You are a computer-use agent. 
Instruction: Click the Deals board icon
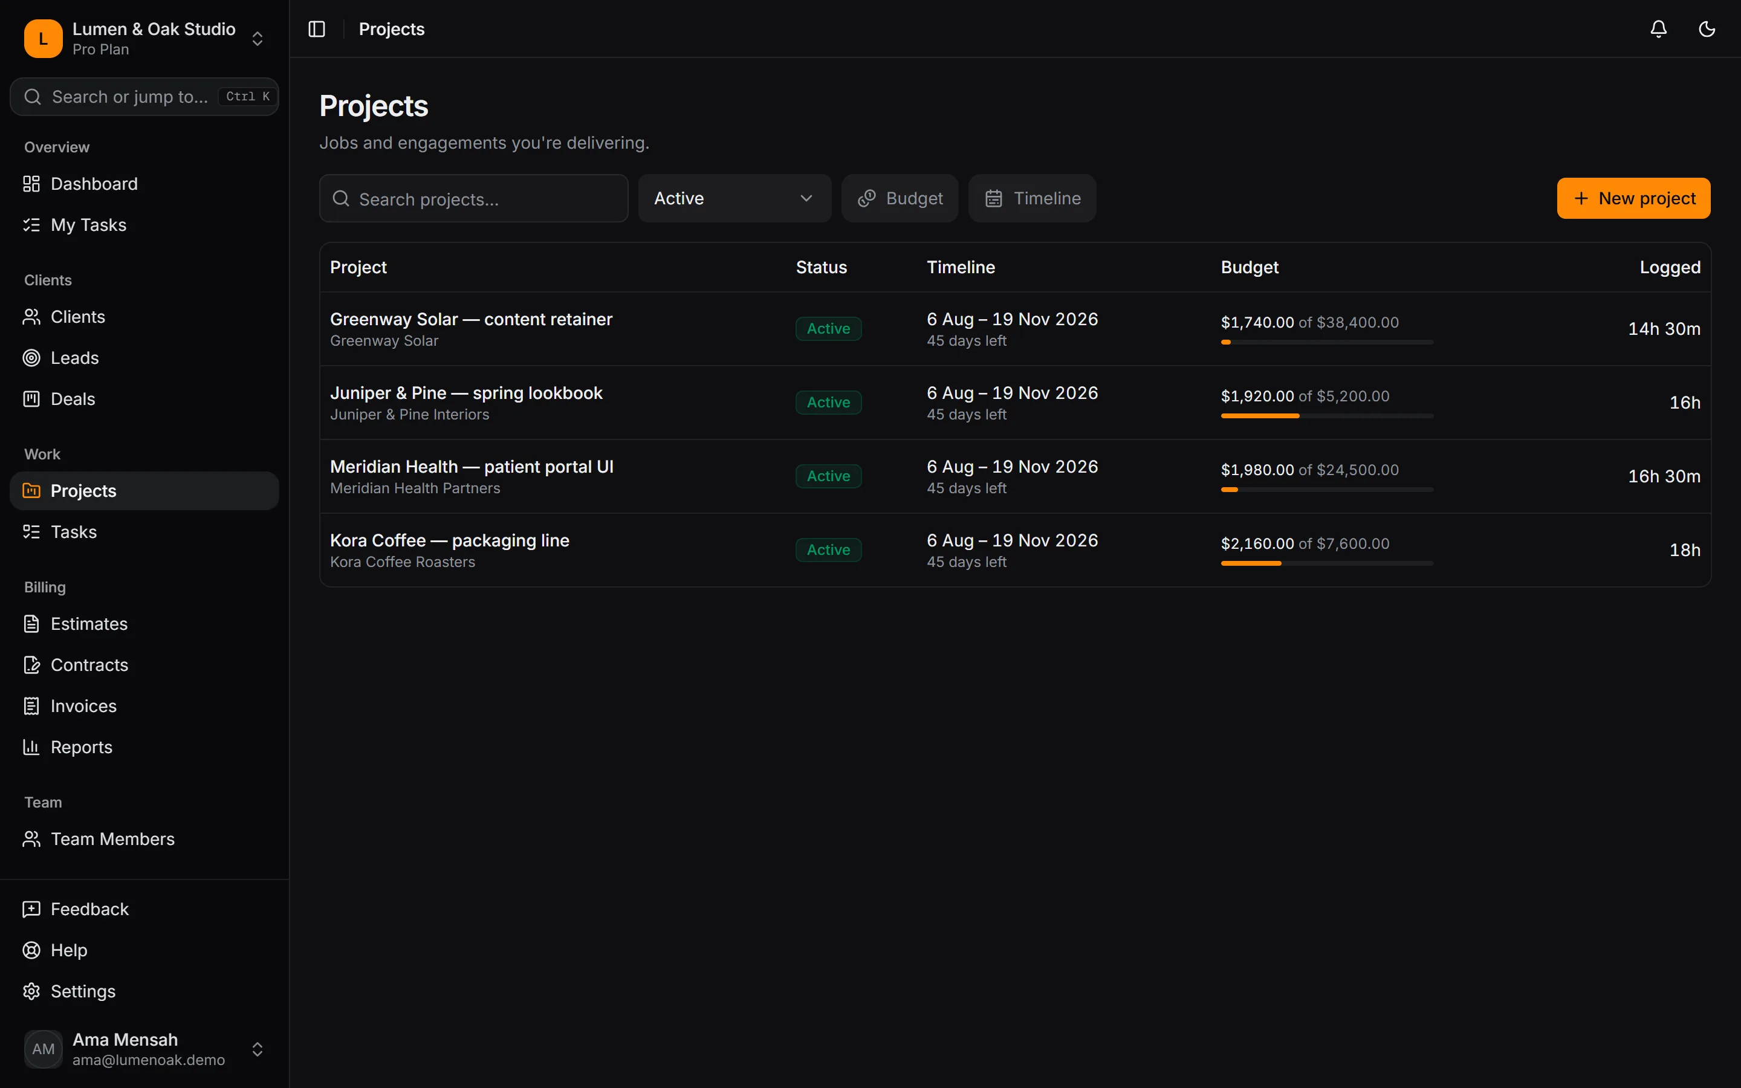[x=31, y=399]
